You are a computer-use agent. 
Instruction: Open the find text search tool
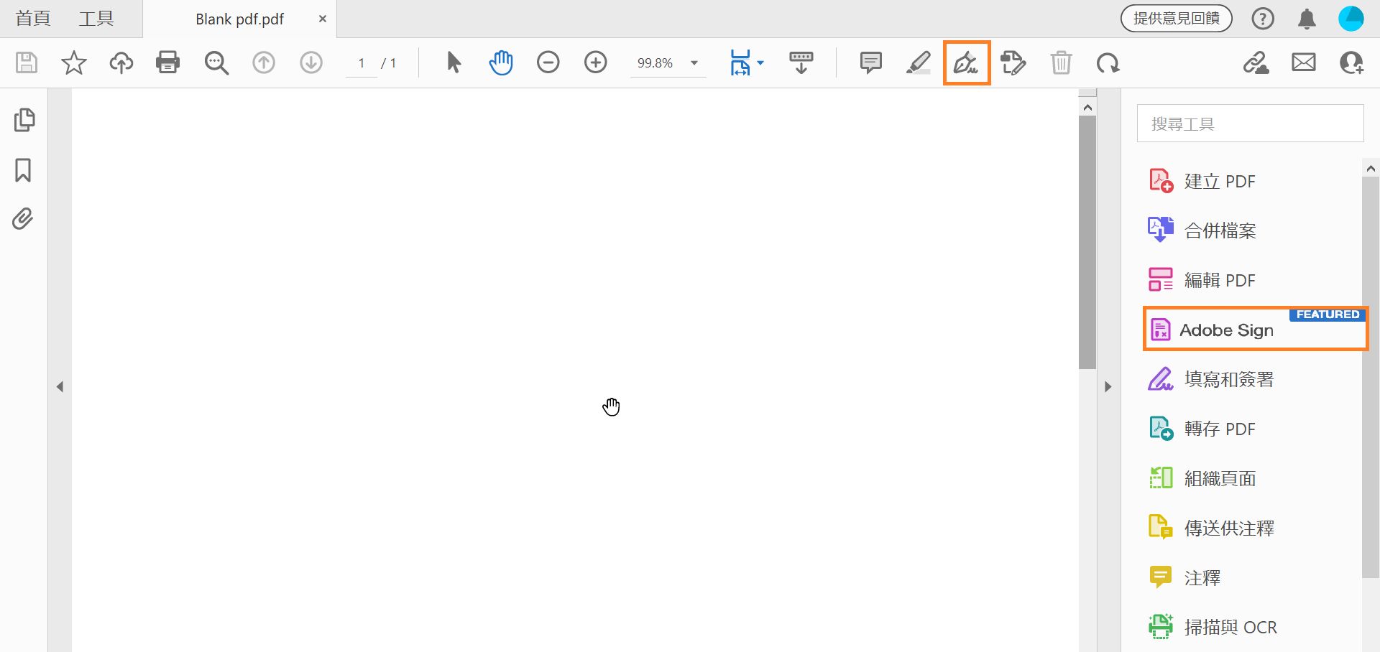pyautogui.click(x=216, y=63)
